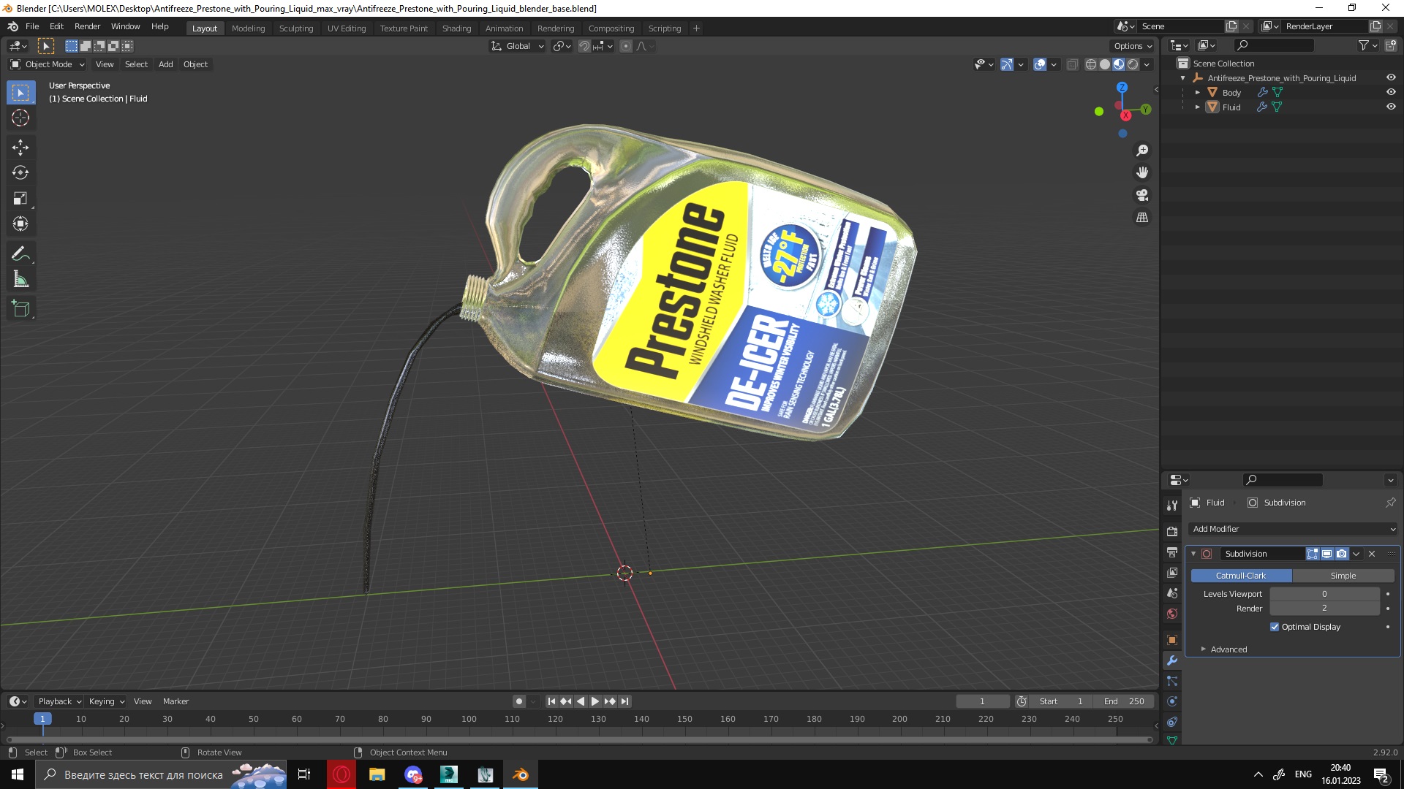Image resolution: width=1404 pixels, height=789 pixels.
Task: Activate the Select Box tool
Action: coord(20,92)
